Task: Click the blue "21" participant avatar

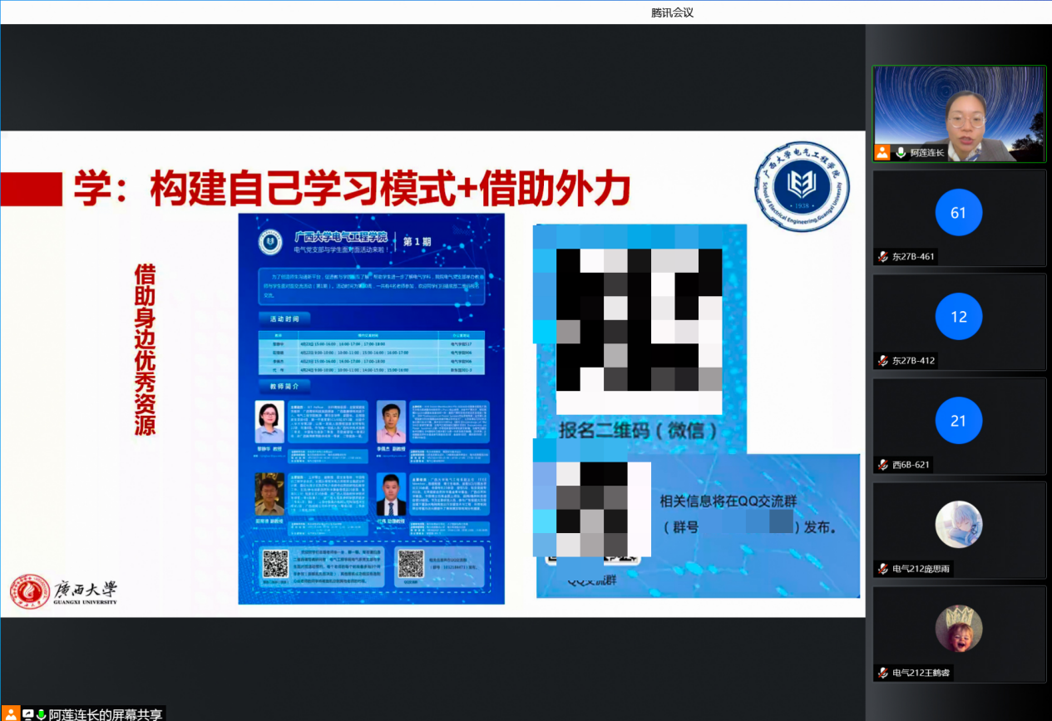Action: 958,421
